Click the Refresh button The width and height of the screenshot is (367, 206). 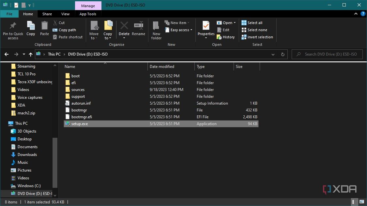(283, 54)
